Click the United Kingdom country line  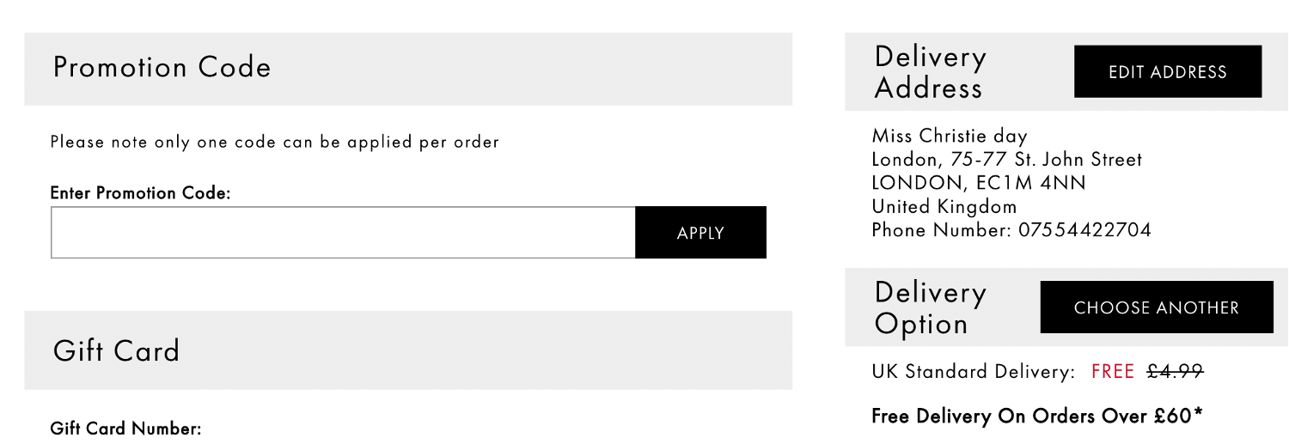(x=944, y=207)
